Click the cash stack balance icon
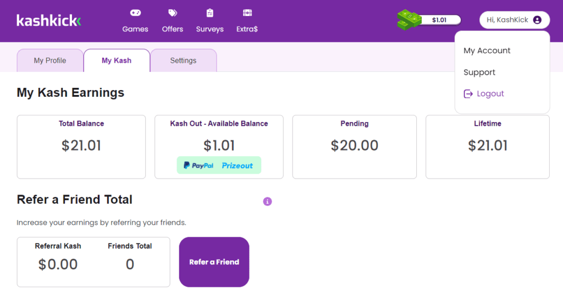This screenshot has width=563, height=300. pyautogui.click(x=409, y=20)
